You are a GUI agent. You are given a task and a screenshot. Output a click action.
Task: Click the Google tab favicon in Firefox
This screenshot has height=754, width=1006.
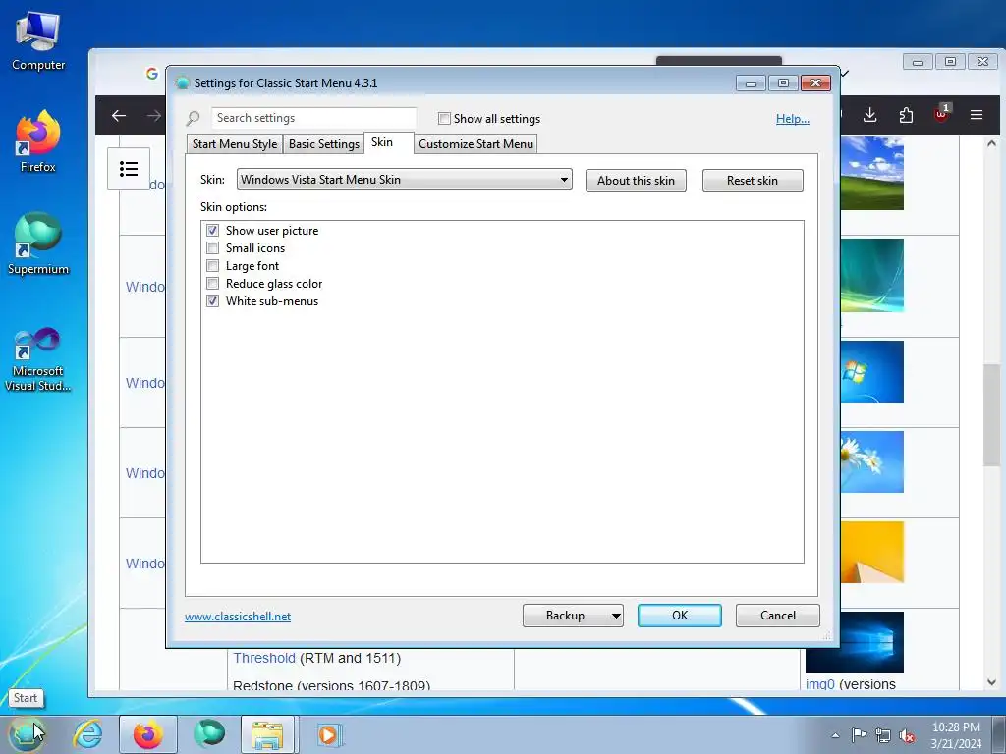(x=152, y=73)
